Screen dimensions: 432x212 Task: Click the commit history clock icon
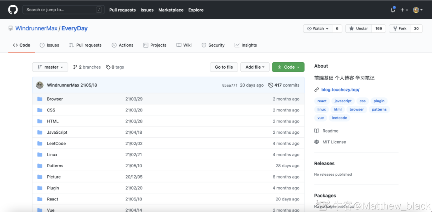[271, 85]
